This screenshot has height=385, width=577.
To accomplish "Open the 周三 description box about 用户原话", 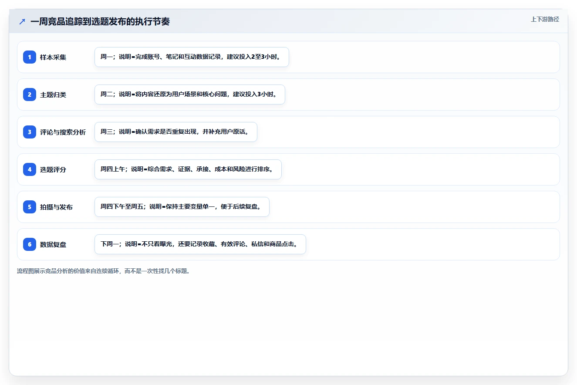I will 176,132.
